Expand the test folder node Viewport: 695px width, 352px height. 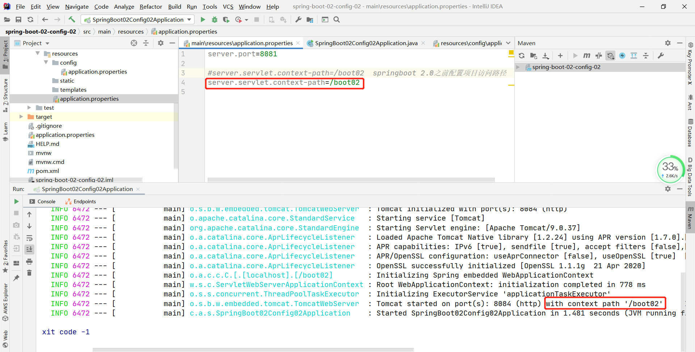coord(29,108)
